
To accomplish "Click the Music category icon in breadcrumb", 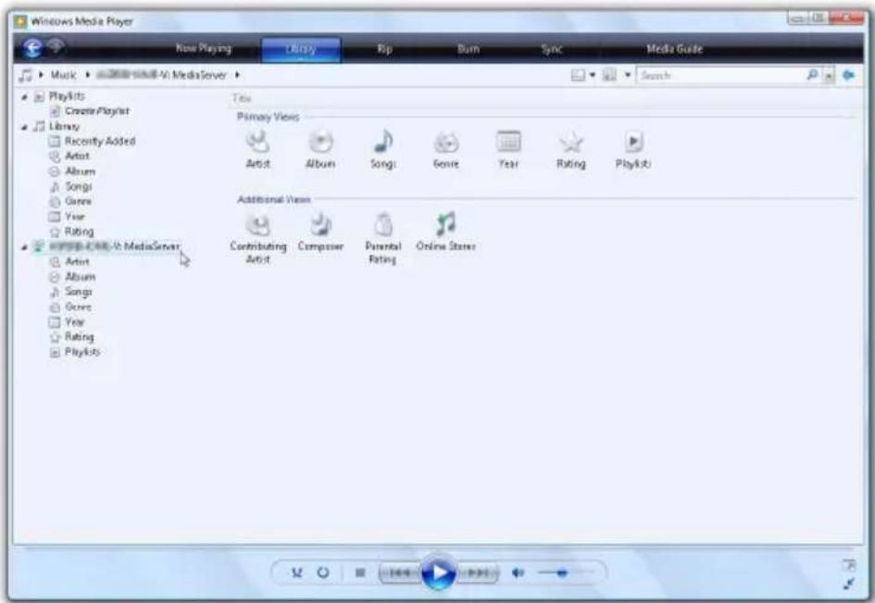I will [26, 75].
